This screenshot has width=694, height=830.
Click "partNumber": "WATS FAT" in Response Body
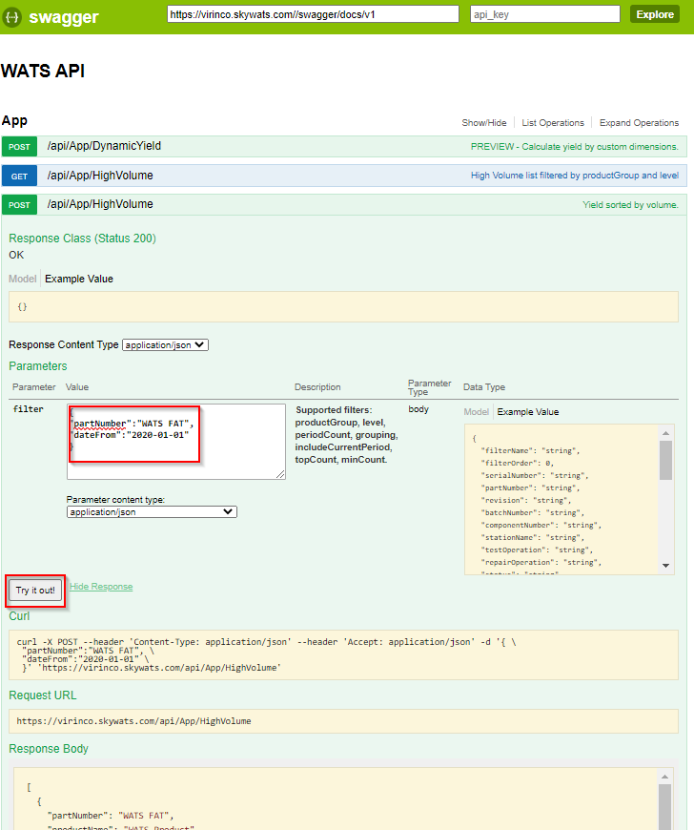click(111, 816)
